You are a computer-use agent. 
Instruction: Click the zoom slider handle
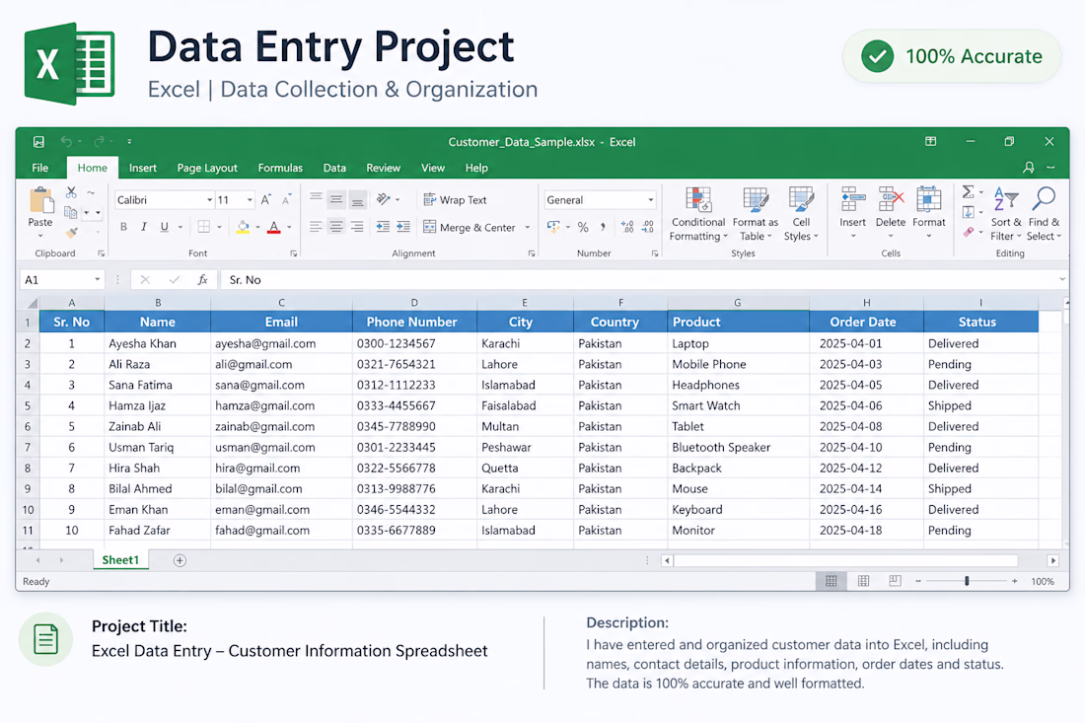coord(967,581)
